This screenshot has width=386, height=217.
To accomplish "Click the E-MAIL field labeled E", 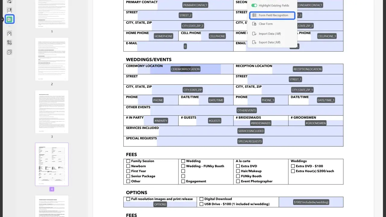I will [185, 46].
